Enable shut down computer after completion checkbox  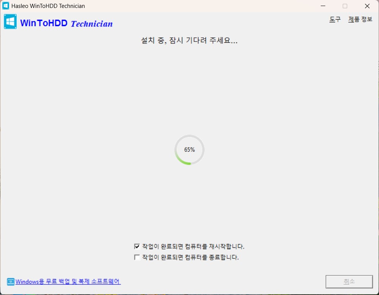point(137,257)
